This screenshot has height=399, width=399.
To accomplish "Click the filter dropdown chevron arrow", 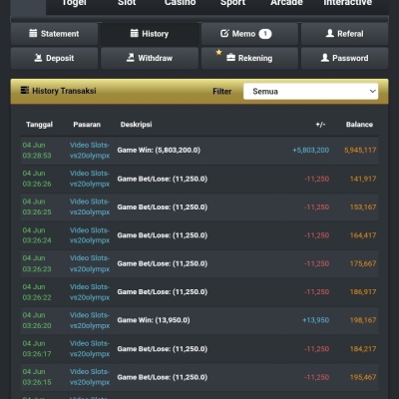I will coord(372,91).
